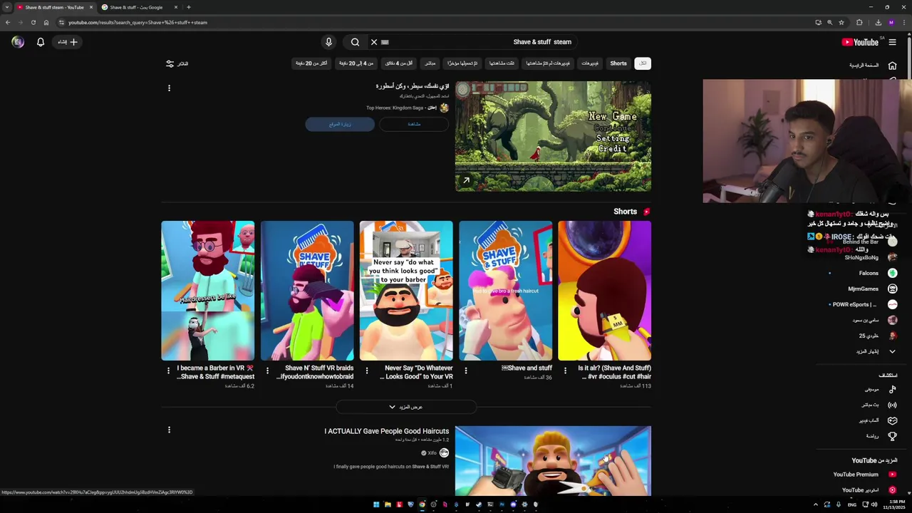Open YouTube Premium in the sidebar
The image size is (912, 513).
point(864,475)
